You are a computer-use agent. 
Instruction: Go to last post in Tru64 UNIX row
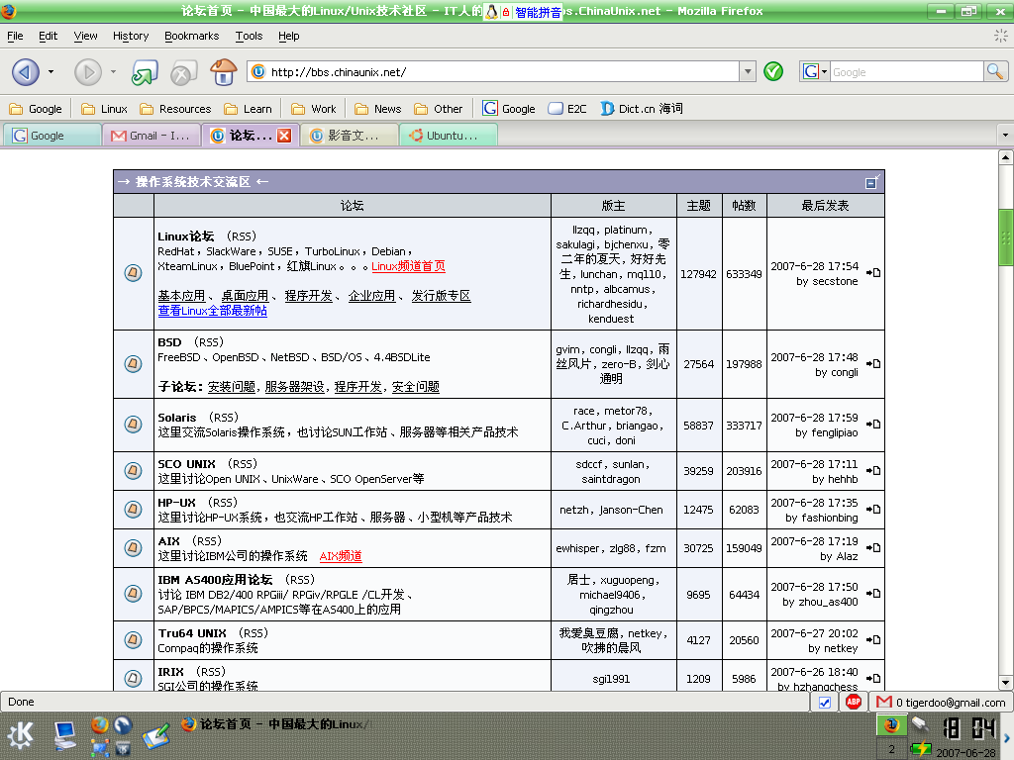tap(873, 640)
